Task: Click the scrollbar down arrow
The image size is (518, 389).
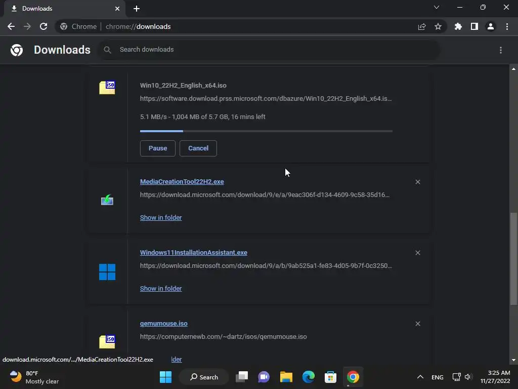Action: click(513, 360)
